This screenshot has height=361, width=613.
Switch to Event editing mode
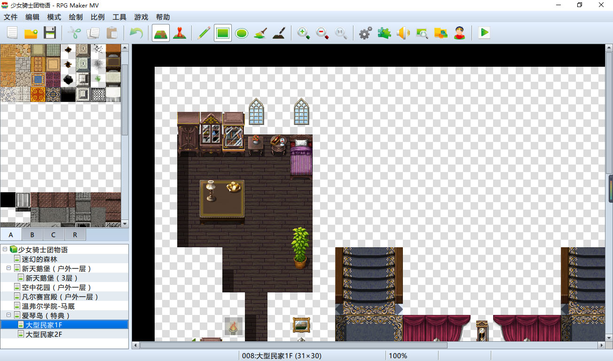click(180, 33)
